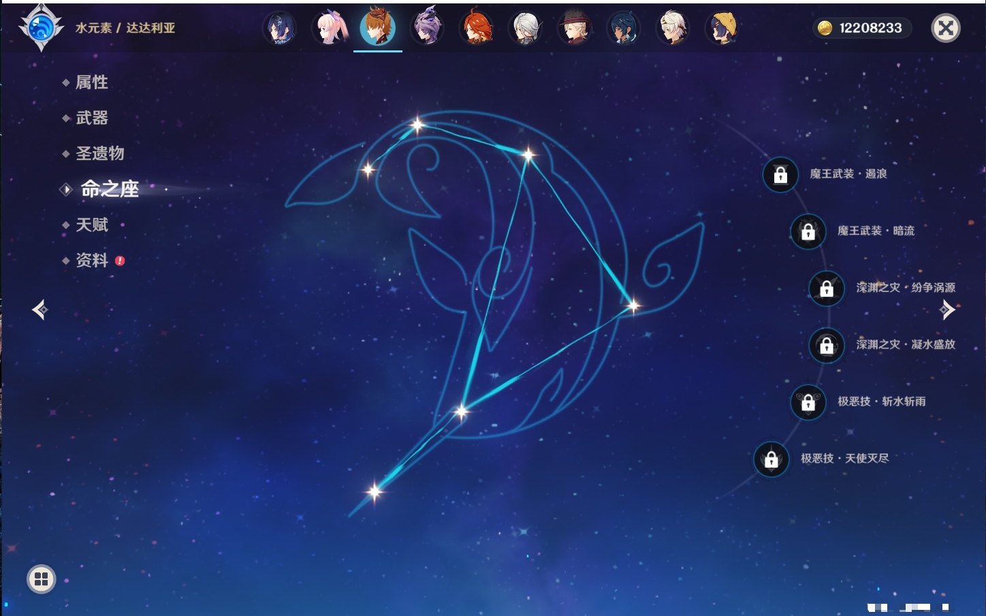Click the 魔王武装·遏浪 label
Screen dimensions: 986x616
click(848, 174)
